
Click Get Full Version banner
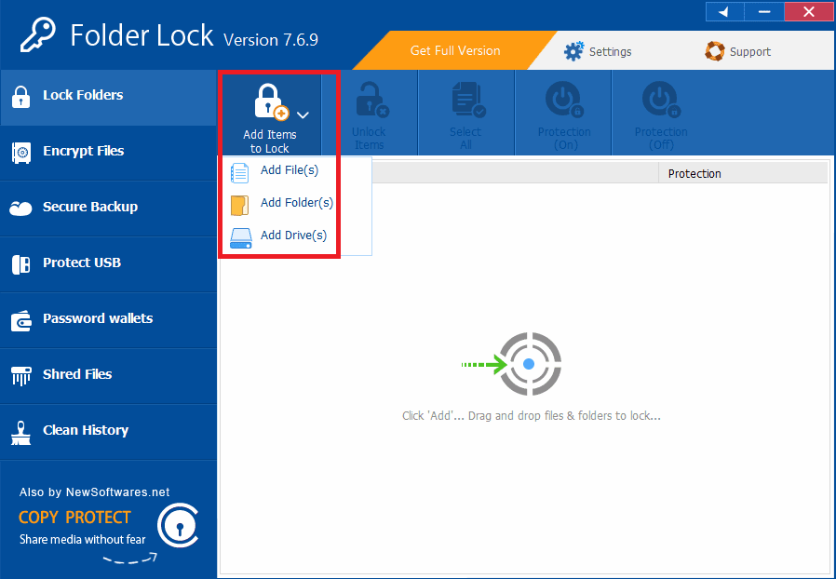(455, 50)
